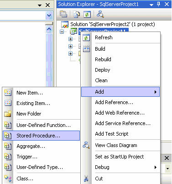Click the Properties icon in Solution Explorer toolbar
Screen dimensions: 172x184
63,15
